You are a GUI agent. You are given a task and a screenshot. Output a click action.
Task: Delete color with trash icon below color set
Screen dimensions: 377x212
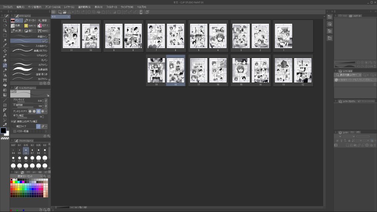coord(49,210)
